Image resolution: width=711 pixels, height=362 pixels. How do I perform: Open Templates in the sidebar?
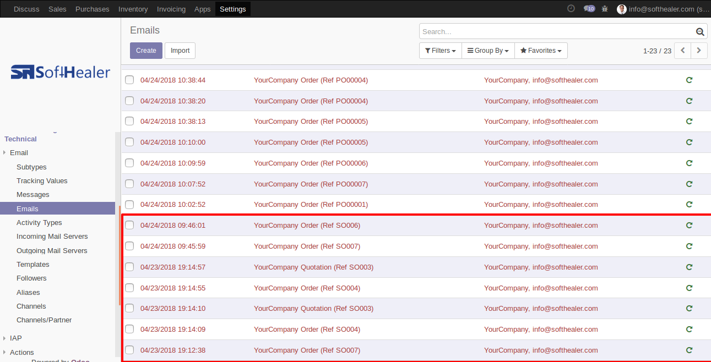tap(33, 265)
